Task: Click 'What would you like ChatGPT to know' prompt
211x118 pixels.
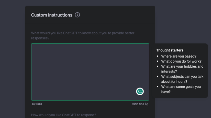Action: tap(83, 36)
